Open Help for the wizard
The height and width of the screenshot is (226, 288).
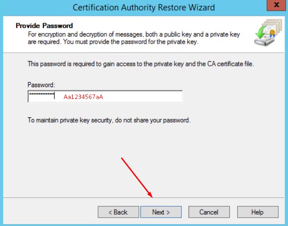click(x=257, y=212)
